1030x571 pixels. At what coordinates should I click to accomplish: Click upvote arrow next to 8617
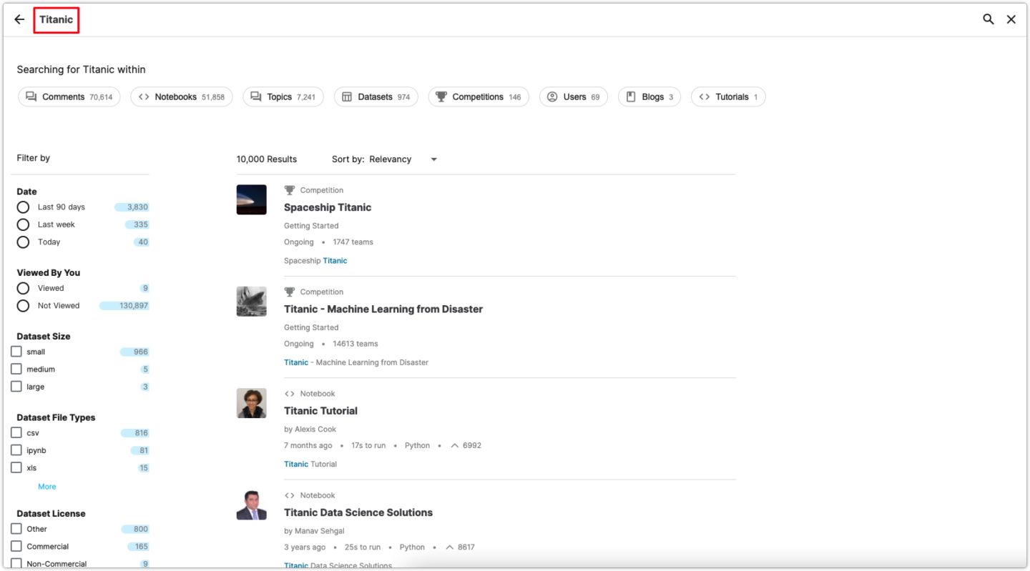pyautogui.click(x=450, y=547)
